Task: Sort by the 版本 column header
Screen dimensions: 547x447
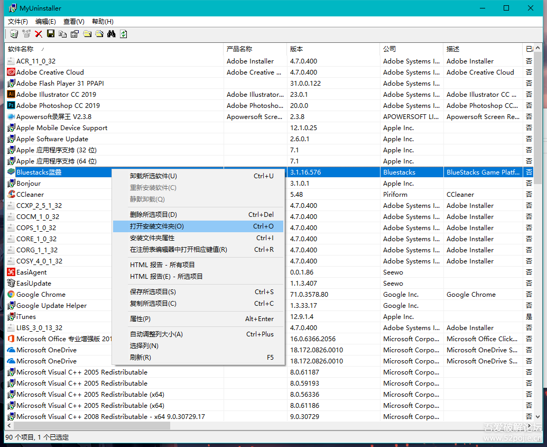Action: click(x=333, y=49)
